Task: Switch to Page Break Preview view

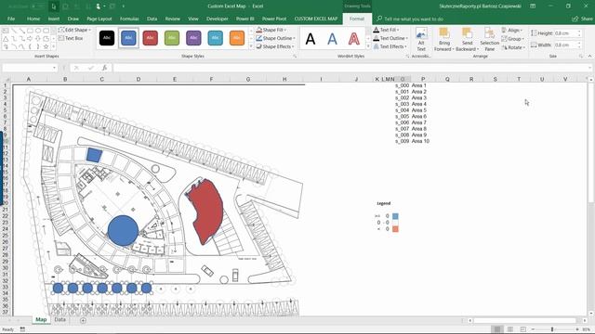Action: coord(522,329)
